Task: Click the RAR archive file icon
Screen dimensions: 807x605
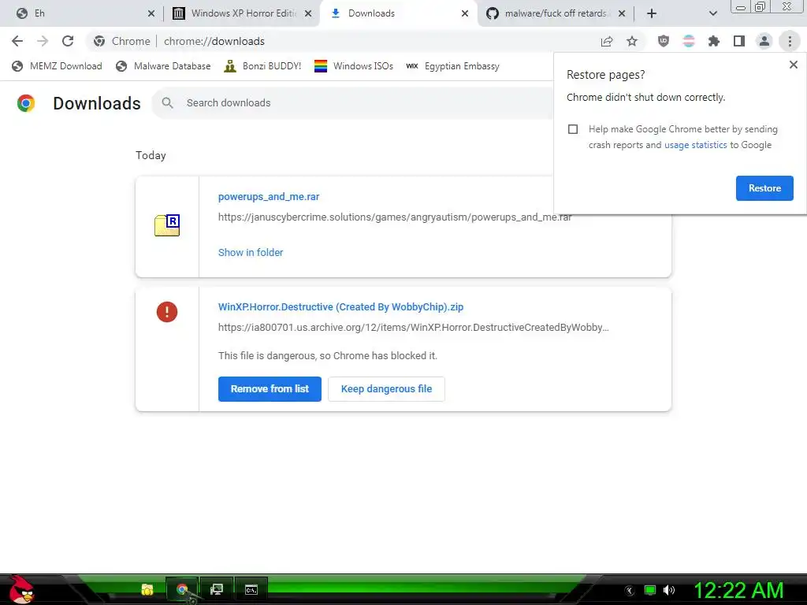Action: (x=167, y=225)
